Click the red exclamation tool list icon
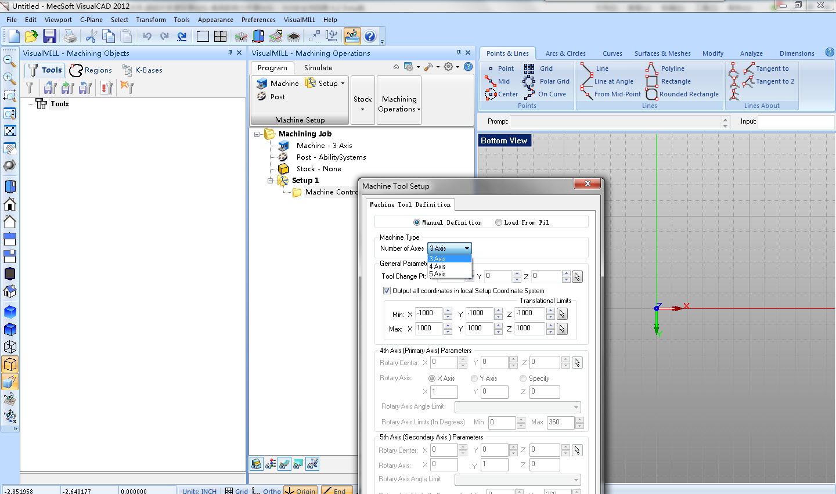 pyautogui.click(x=106, y=88)
